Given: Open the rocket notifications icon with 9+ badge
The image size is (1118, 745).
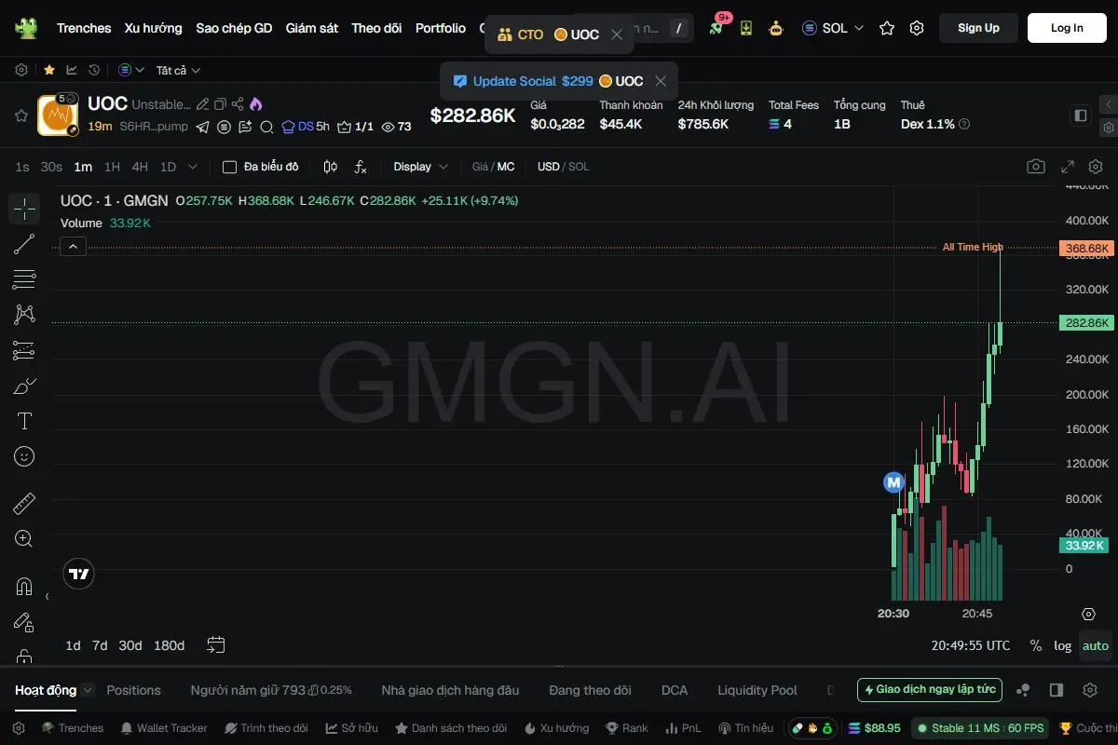Looking at the screenshot, I should click(716, 28).
